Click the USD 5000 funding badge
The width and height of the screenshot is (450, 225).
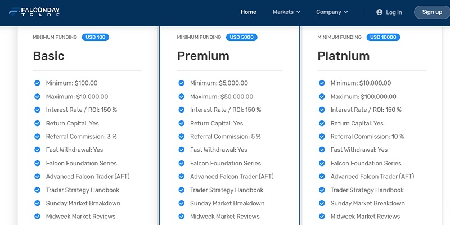tap(242, 37)
